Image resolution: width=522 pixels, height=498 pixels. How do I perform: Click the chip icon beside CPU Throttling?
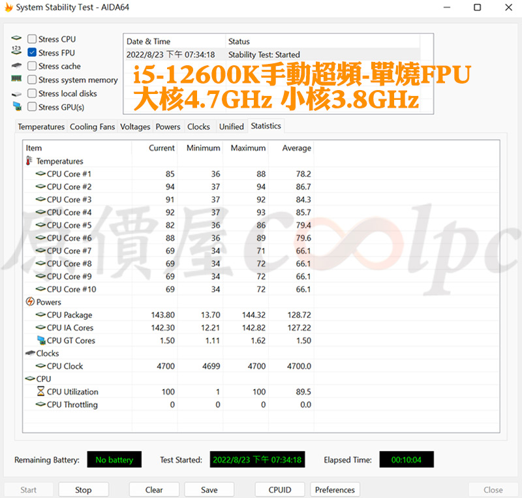(40, 404)
